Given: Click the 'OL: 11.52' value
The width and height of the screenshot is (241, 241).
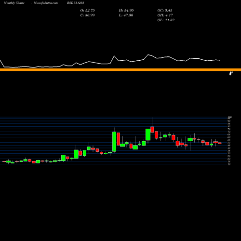Looking at the screenshot, I should click(x=166, y=20).
